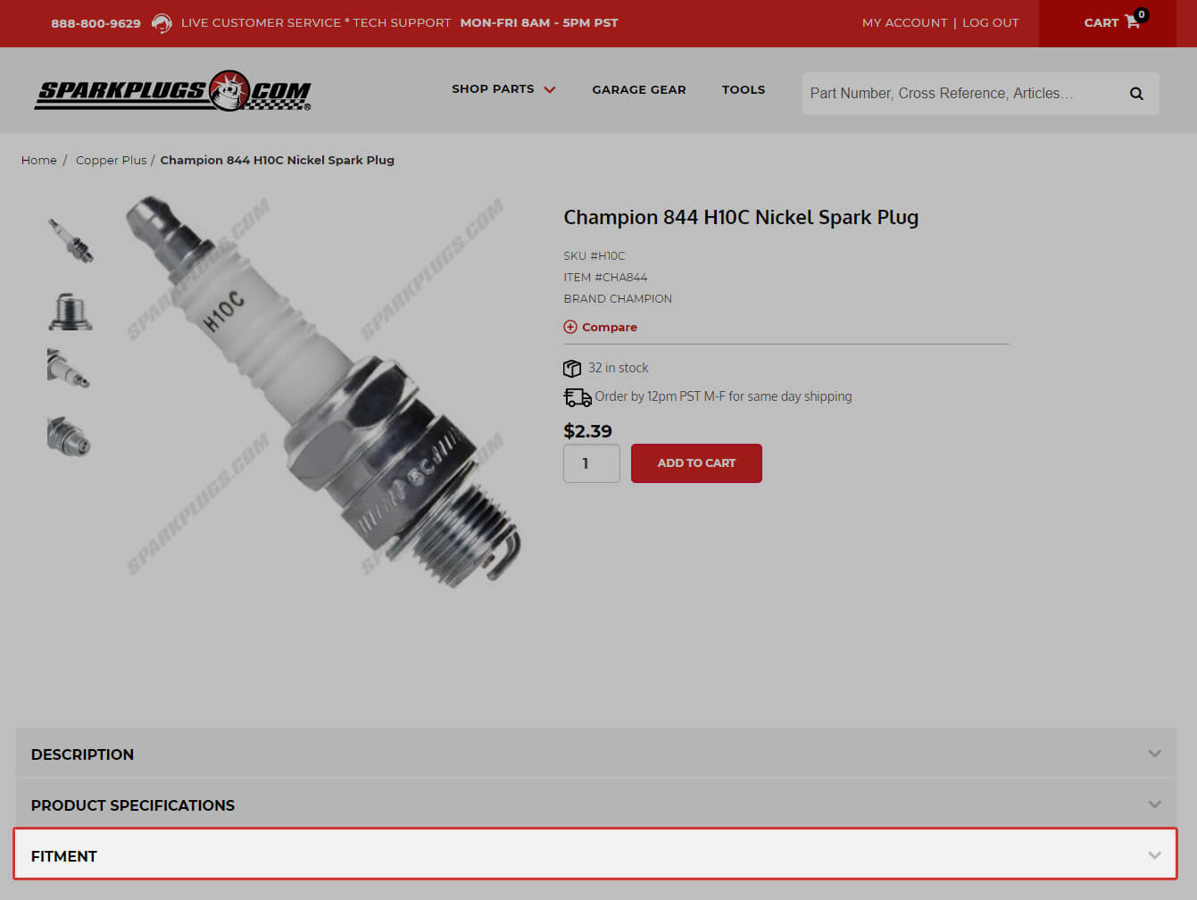Click the Live Customer Service text

[316, 23]
